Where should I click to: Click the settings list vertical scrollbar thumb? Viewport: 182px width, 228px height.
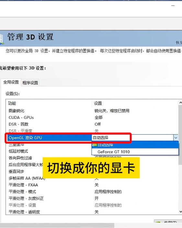(x=180, y=135)
